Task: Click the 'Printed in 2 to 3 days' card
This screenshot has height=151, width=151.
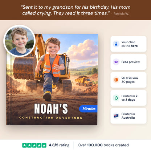Action: (x=128, y=98)
